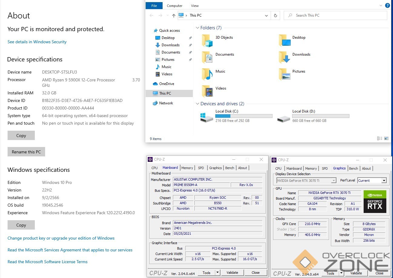The image size is (393, 278).
Task: Click the This PC address bar path
Action: point(196,15)
